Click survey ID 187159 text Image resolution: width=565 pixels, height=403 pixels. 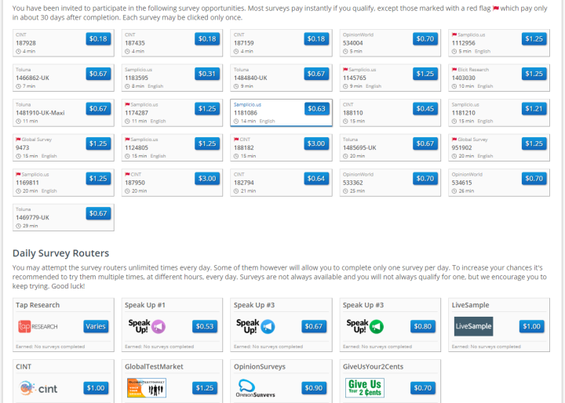tap(244, 43)
